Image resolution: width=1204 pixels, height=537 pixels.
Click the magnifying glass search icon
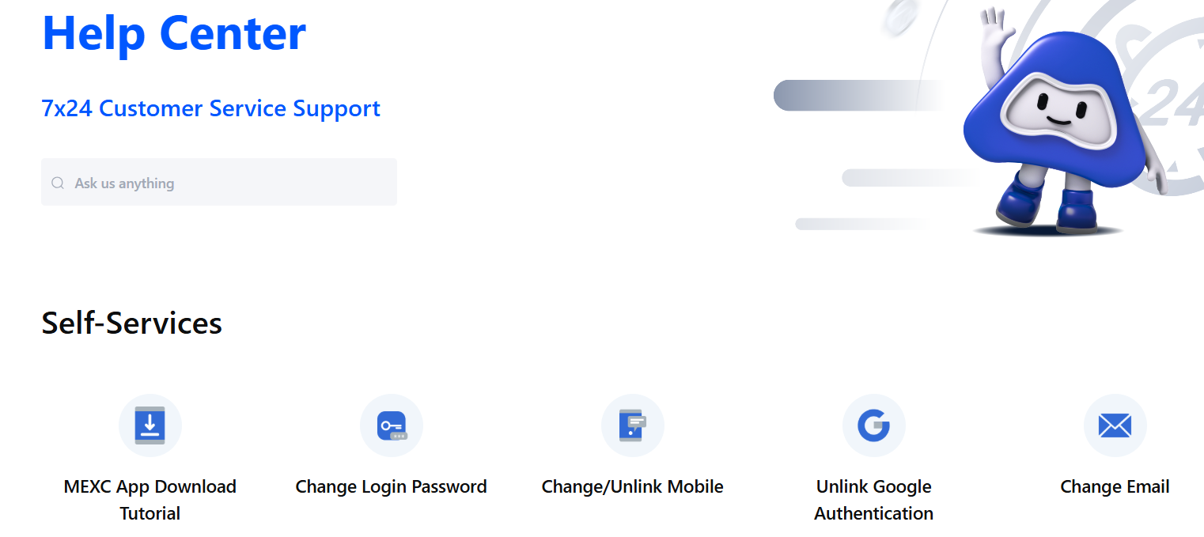[x=58, y=183]
